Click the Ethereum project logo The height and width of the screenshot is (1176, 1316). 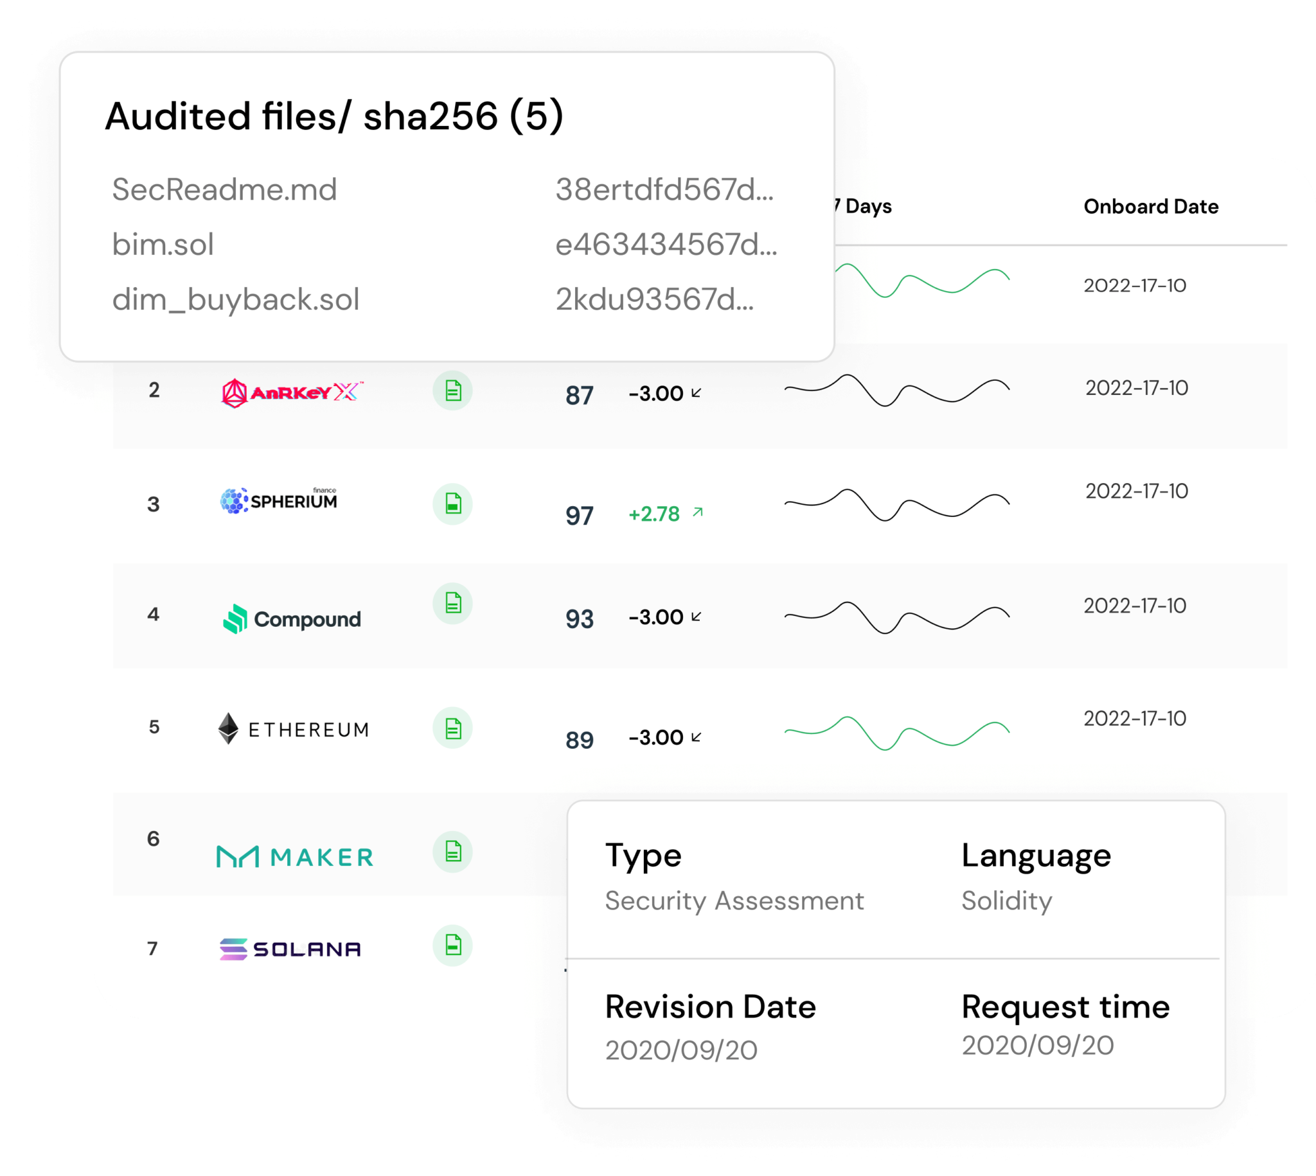click(294, 729)
